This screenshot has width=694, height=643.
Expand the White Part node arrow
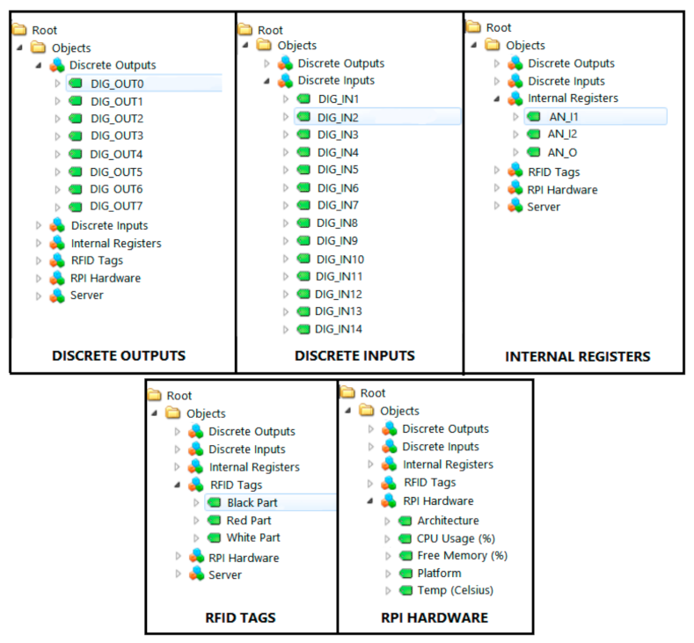point(196,538)
